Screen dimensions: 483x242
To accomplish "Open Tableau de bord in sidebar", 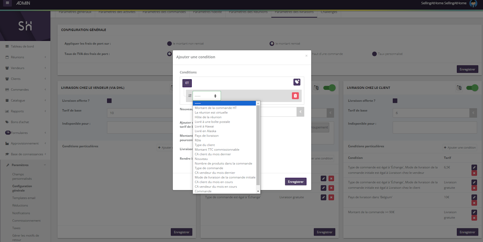I will [x=22, y=46].
